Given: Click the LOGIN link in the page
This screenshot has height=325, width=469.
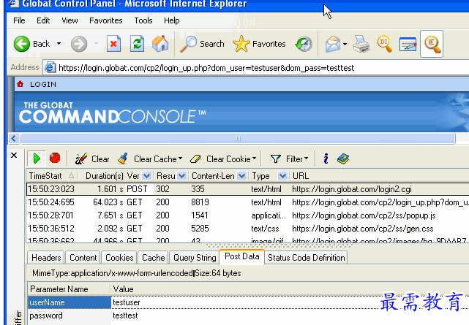Looking at the screenshot, I should pyautogui.click(x=43, y=85).
